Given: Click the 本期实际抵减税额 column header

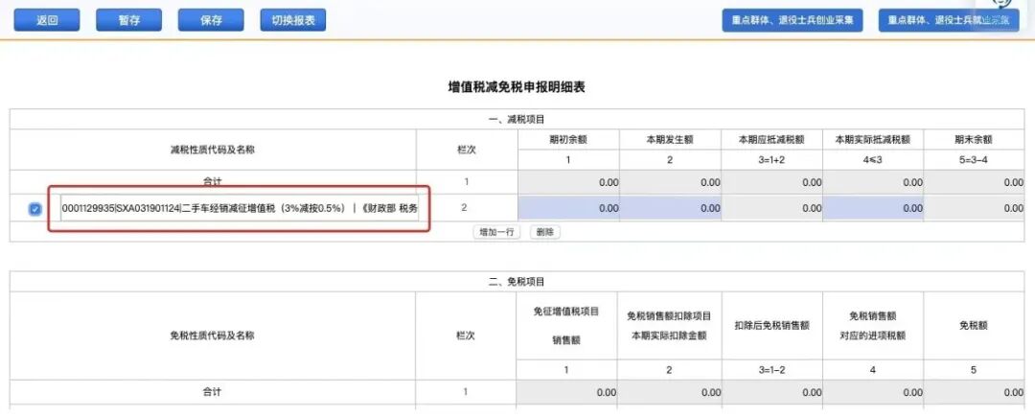Looking at the screenshot, I should point(873,140).
